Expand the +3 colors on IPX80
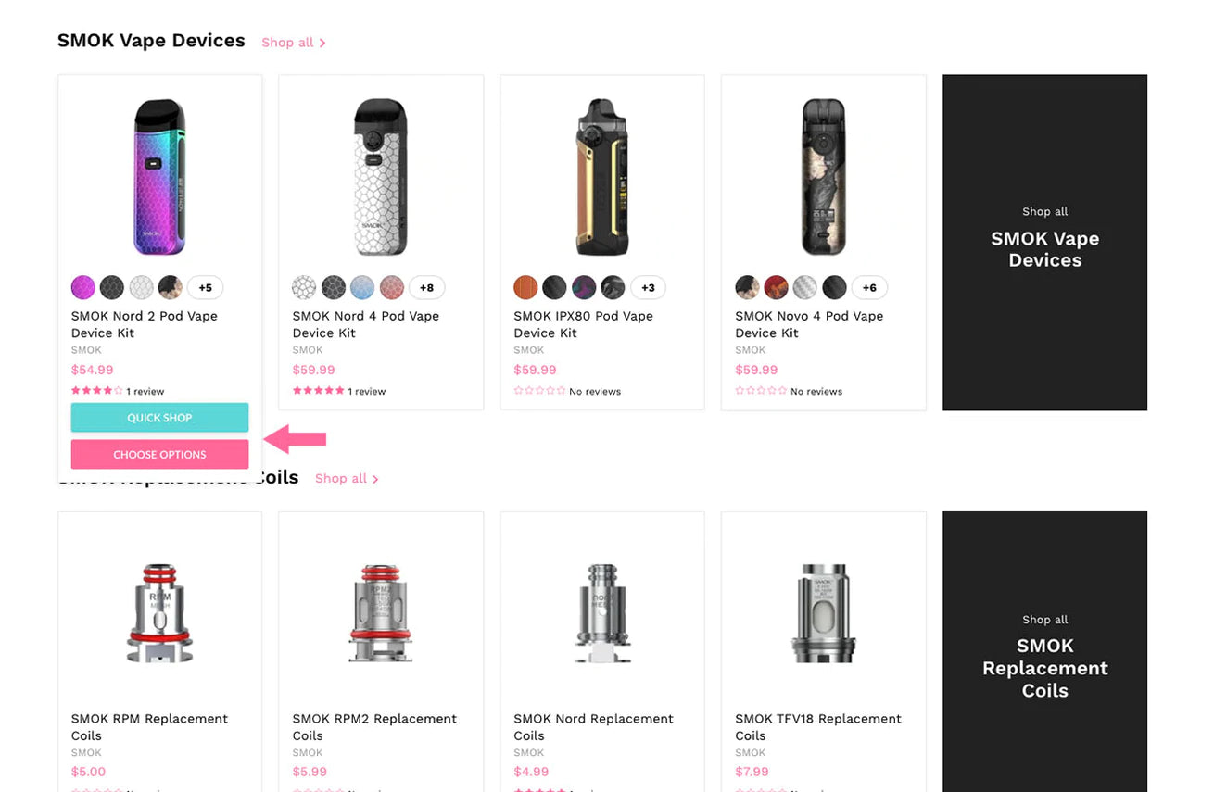 click(648, 287)
